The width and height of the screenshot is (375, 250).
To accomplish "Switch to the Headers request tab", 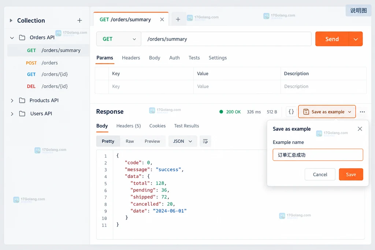I will (131, 58).
